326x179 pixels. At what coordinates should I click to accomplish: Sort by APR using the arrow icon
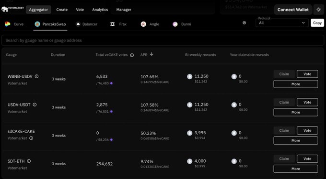tap(151, 54)
